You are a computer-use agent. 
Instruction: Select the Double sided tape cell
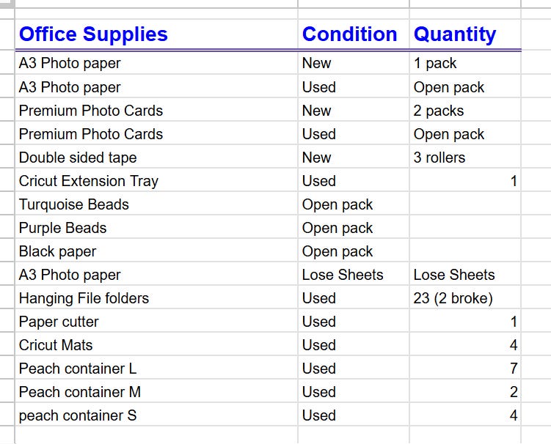[156, 158]
